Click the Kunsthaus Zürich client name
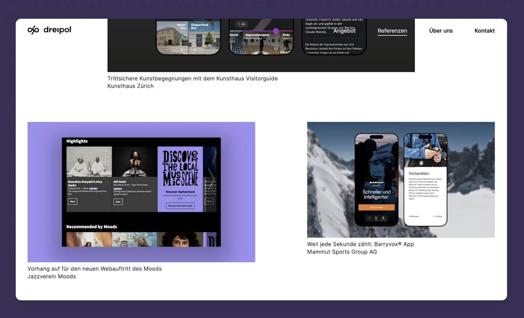This screenshot has height=318, width=524. pos(131,86)
